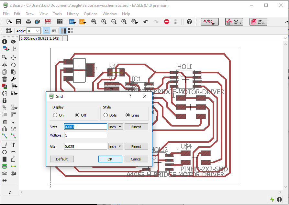289x205 pixels.
Task: Select the Mark tool
Action: [14, 49]
